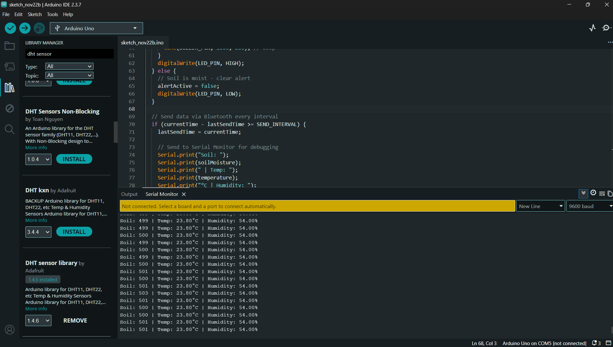Open the Sketch menu

pyautogui.click(x=34, y=14)
